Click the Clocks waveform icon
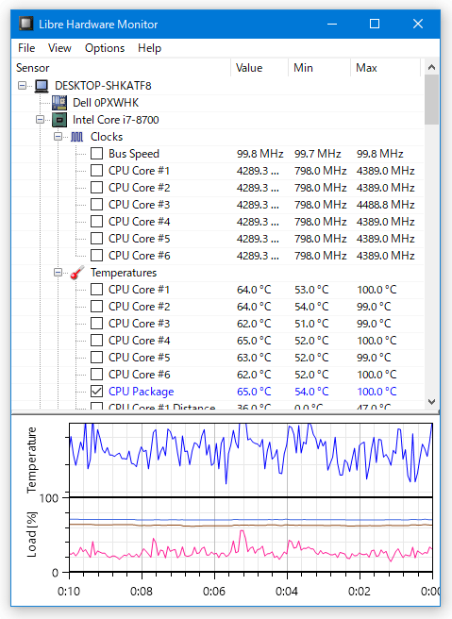 77,137
